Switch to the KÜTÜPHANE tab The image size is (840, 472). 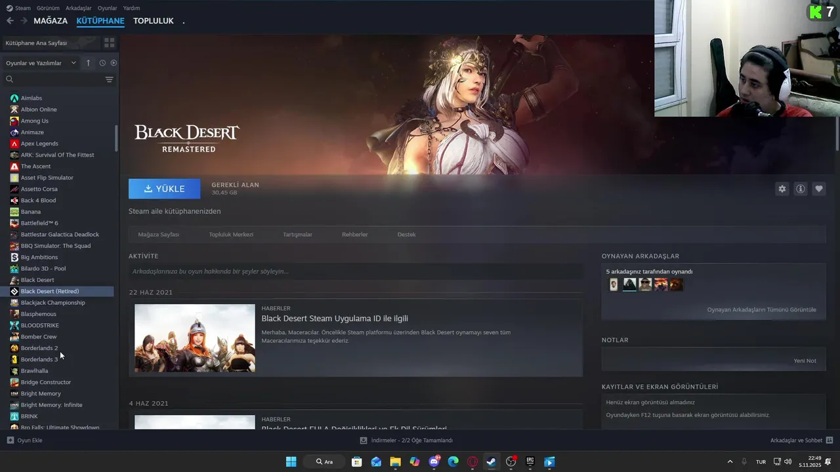pyautogui.click(x=100, y=21)
